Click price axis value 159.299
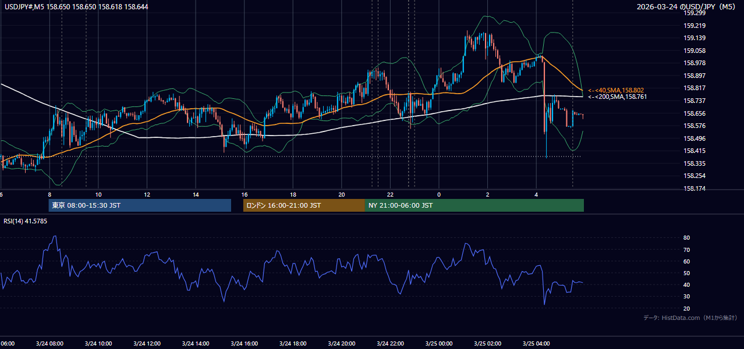This screenshot has height=349, width=744. pos(695,13)
